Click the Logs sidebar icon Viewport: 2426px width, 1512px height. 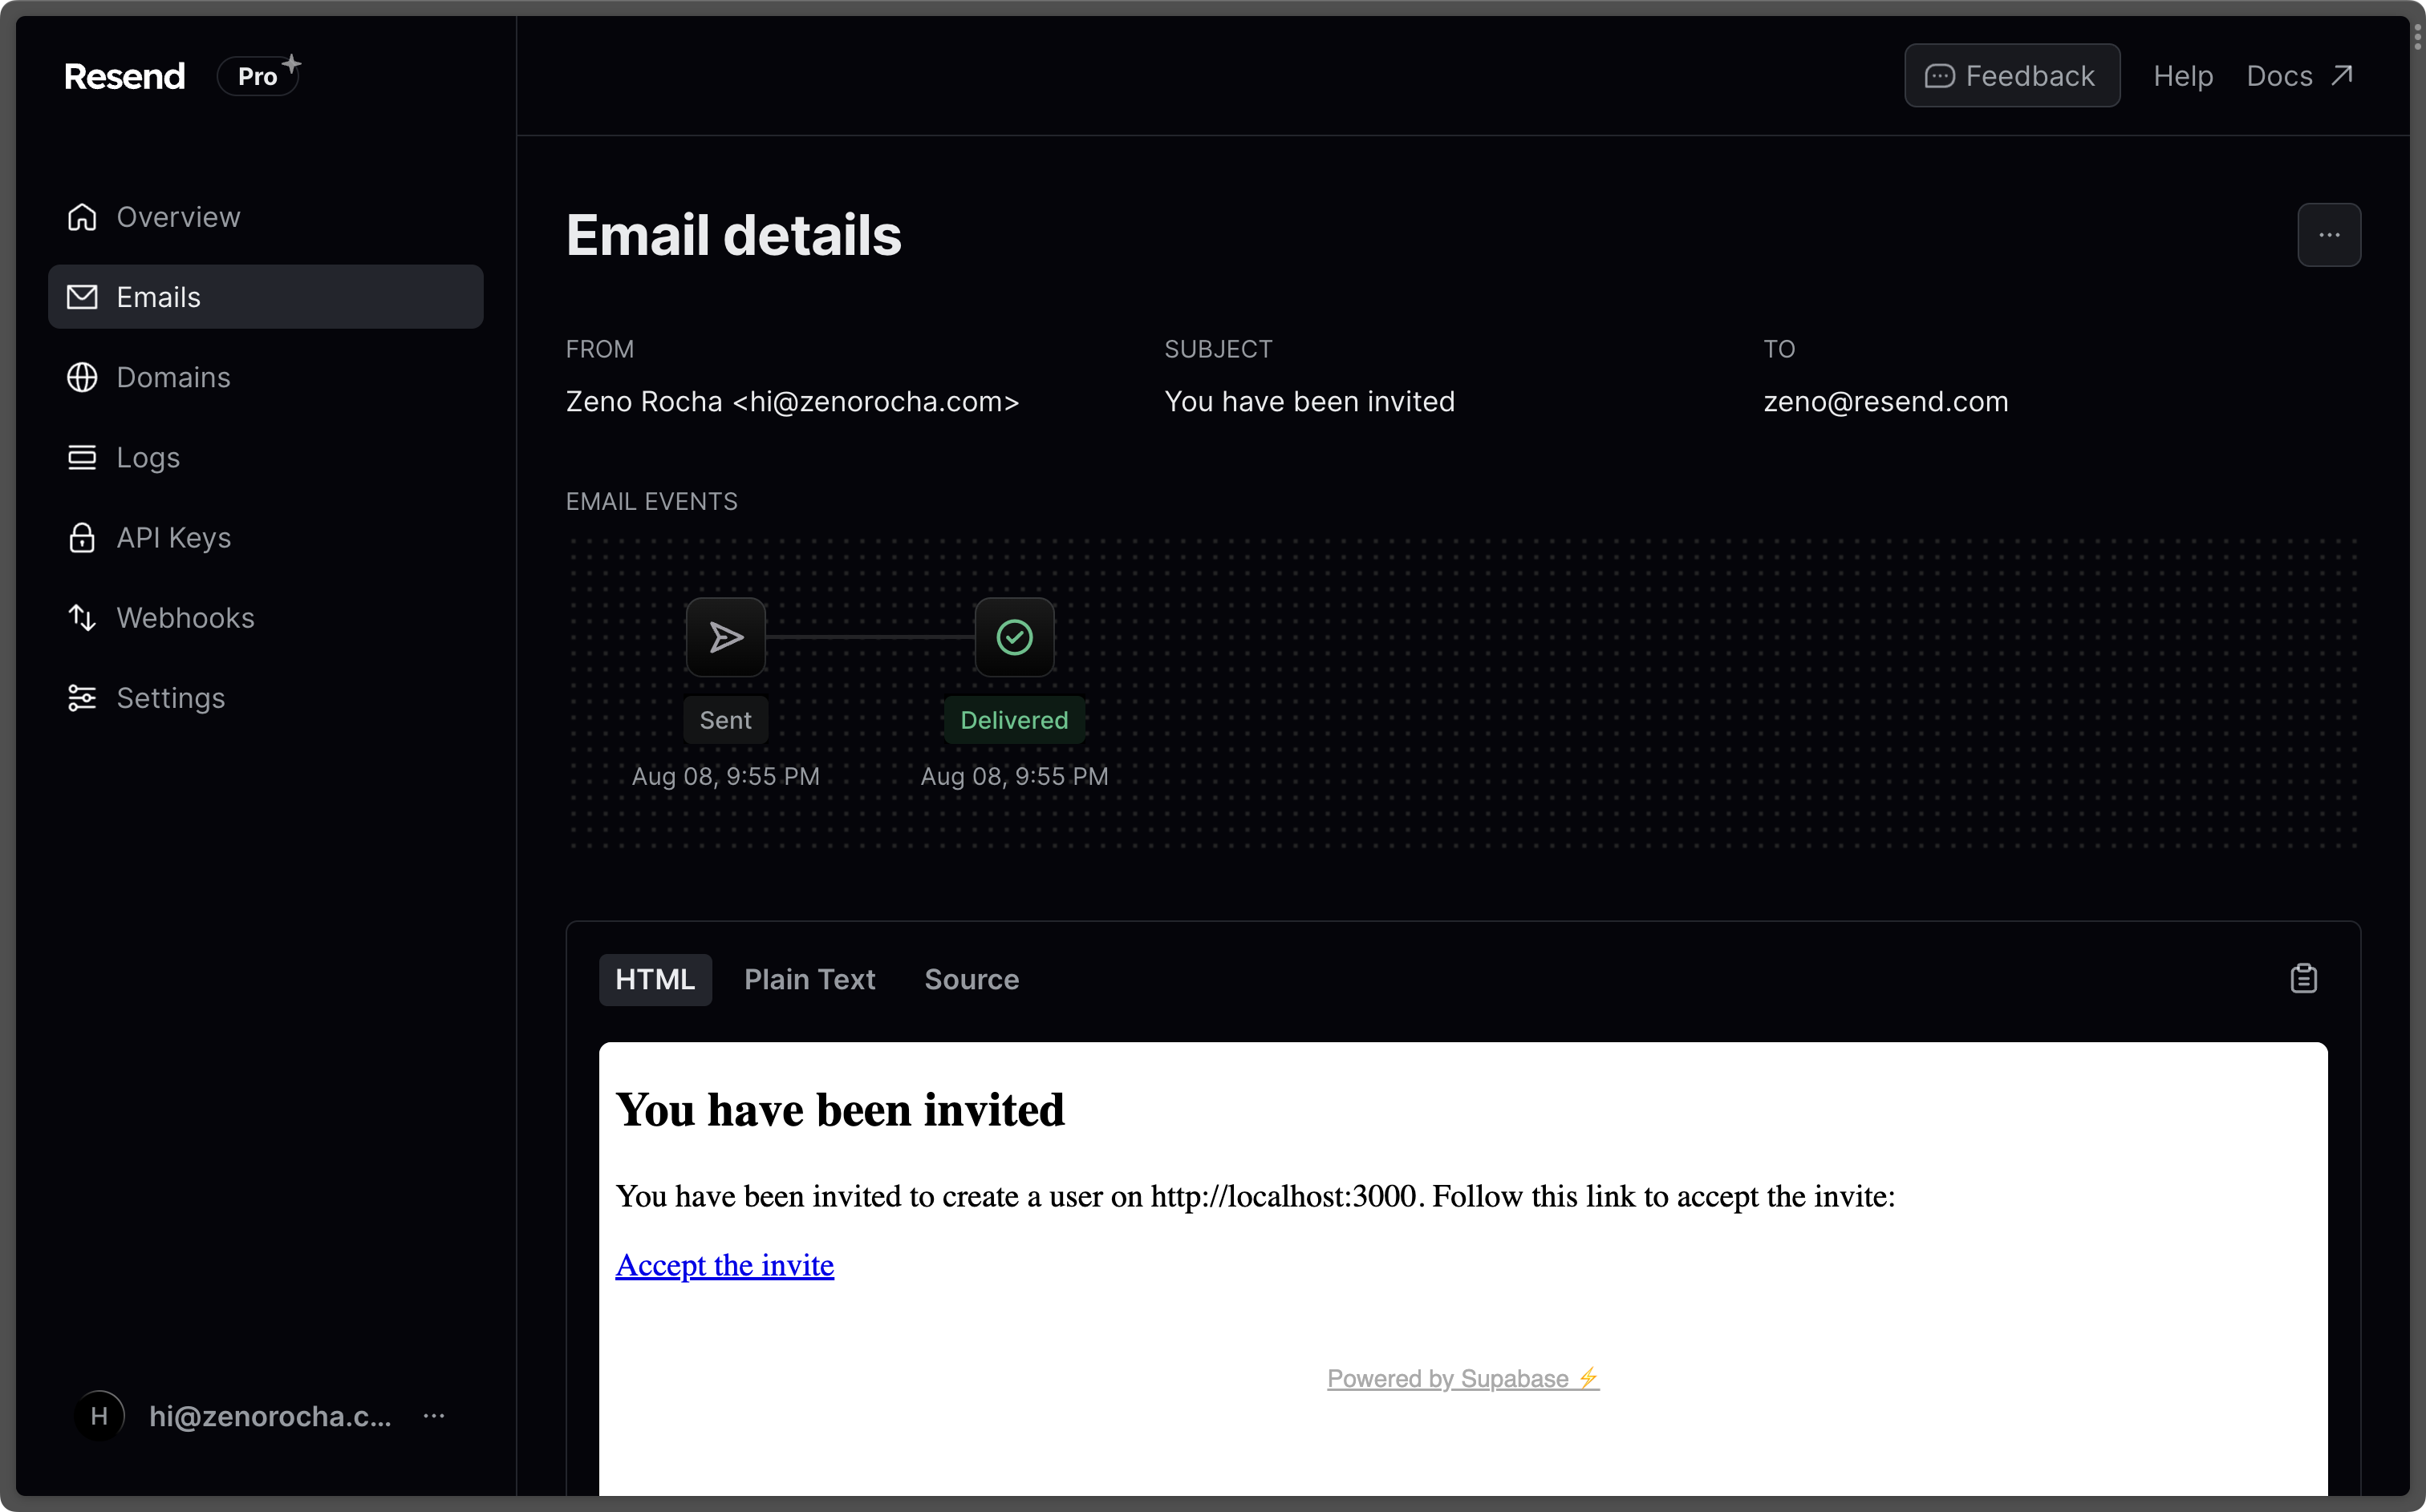pos(82,456)
